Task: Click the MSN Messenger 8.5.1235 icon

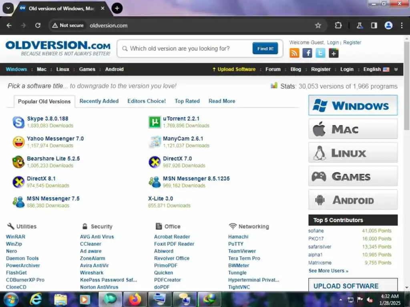Action: tap(155, 182)
